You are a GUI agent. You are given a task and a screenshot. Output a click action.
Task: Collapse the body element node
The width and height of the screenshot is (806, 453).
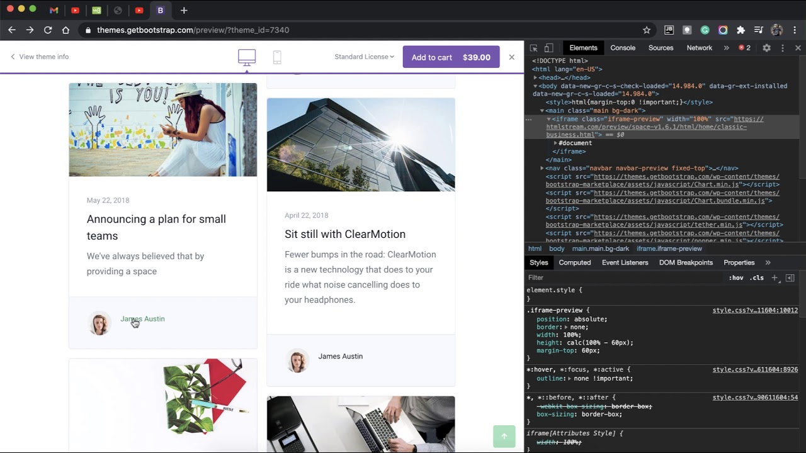coord(535,86)
